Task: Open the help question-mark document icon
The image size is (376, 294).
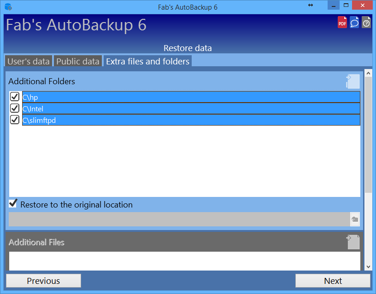Action: click(366, 22)
